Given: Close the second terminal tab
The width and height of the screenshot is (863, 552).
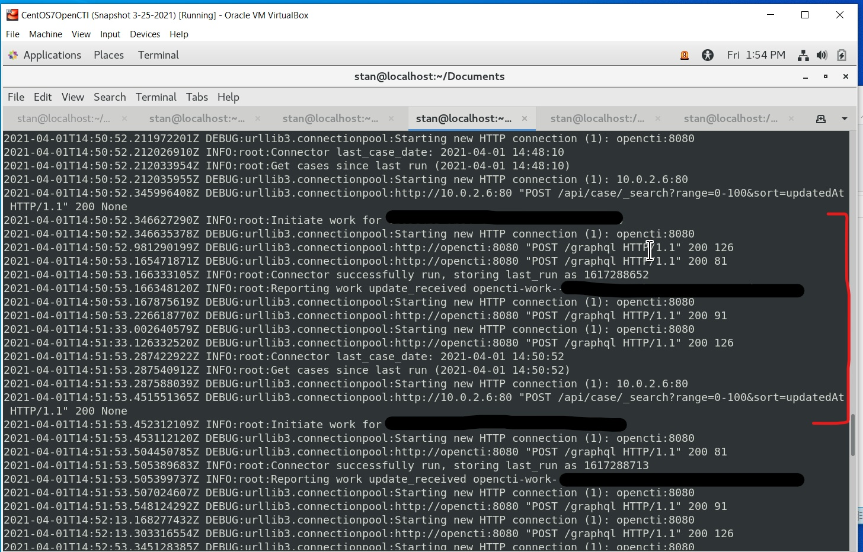Looking at the screenshot, I should 258,118.
